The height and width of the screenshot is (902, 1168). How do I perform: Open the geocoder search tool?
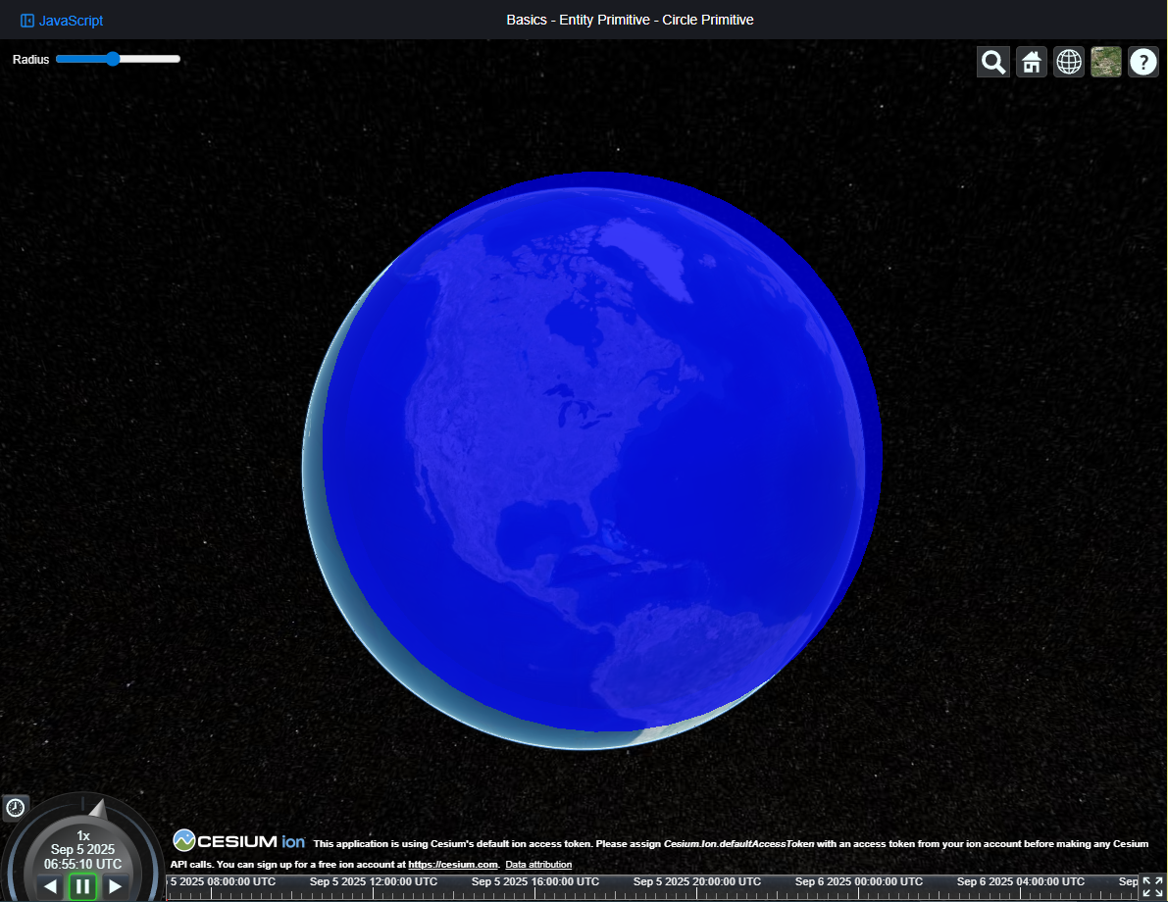[x=993, y=62]
